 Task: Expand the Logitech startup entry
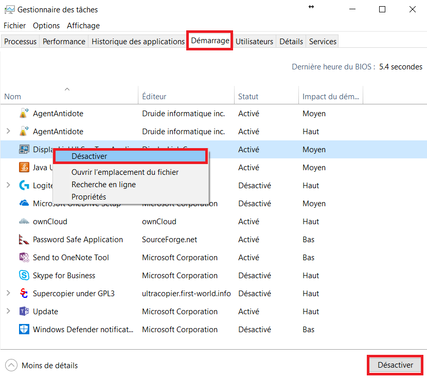[8, 185]
